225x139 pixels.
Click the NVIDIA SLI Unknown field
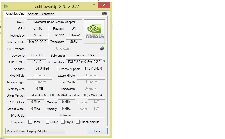point(66,115)
